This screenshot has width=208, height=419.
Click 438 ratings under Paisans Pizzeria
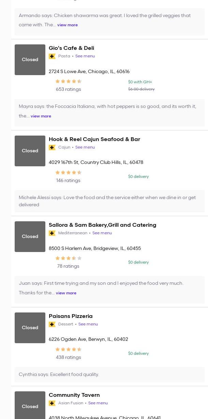coord(68,357)
